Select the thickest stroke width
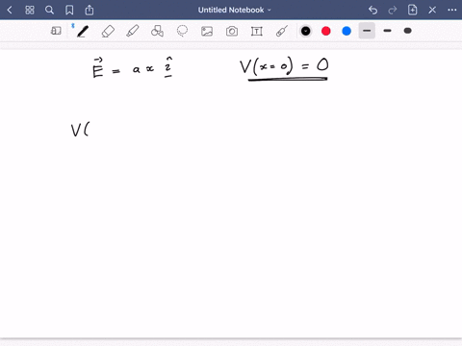462x346 pixels. (x=408, y=31)
